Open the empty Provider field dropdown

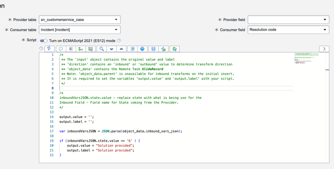288,19
